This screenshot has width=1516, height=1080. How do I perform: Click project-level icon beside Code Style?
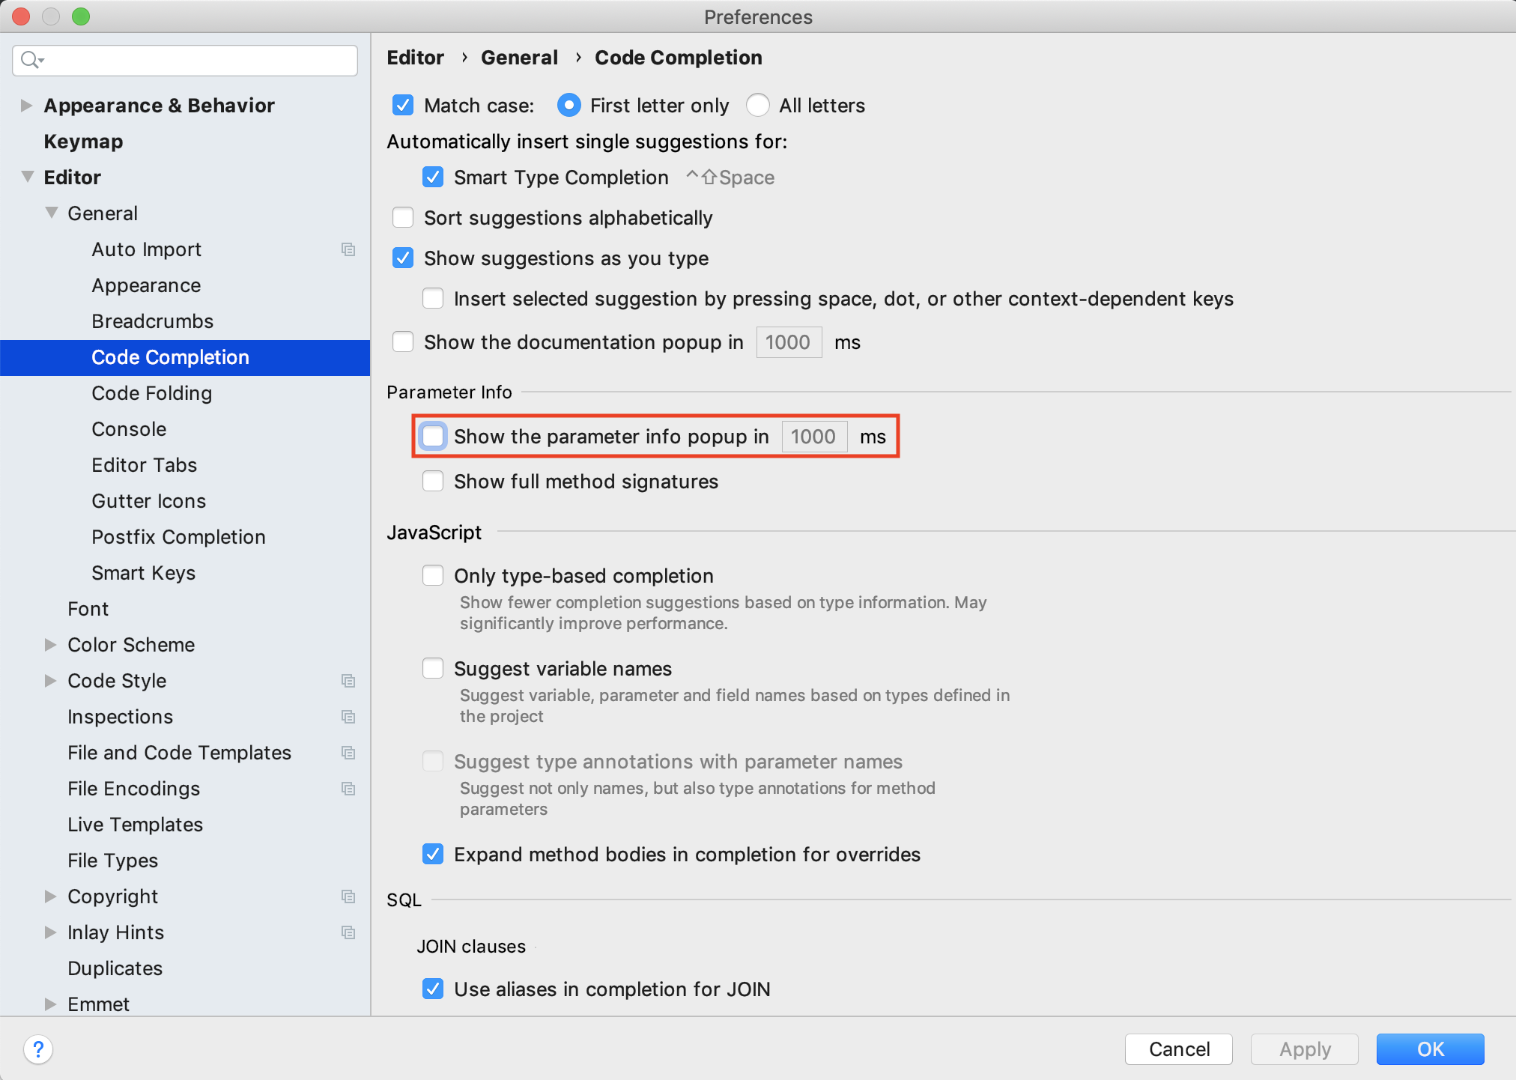tap(348, 681)
